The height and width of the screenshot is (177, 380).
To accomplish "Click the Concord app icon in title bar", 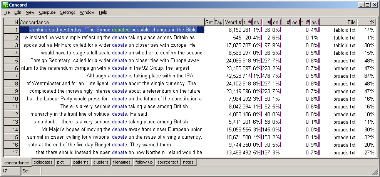I will [5, 5].
